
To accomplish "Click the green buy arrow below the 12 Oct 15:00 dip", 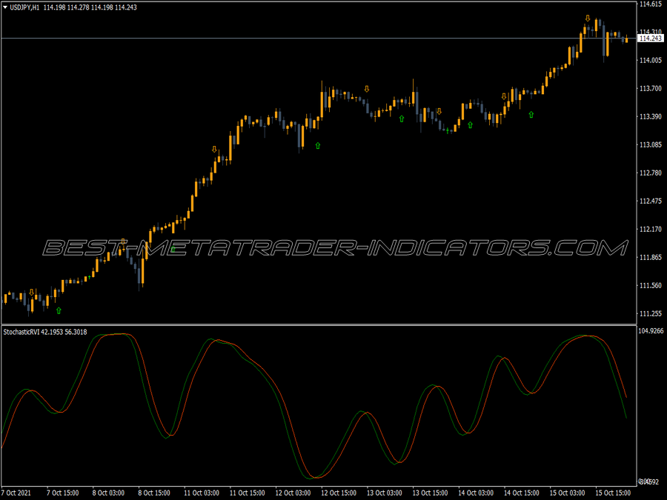I will pyautogui.click(x=318, y=146).
